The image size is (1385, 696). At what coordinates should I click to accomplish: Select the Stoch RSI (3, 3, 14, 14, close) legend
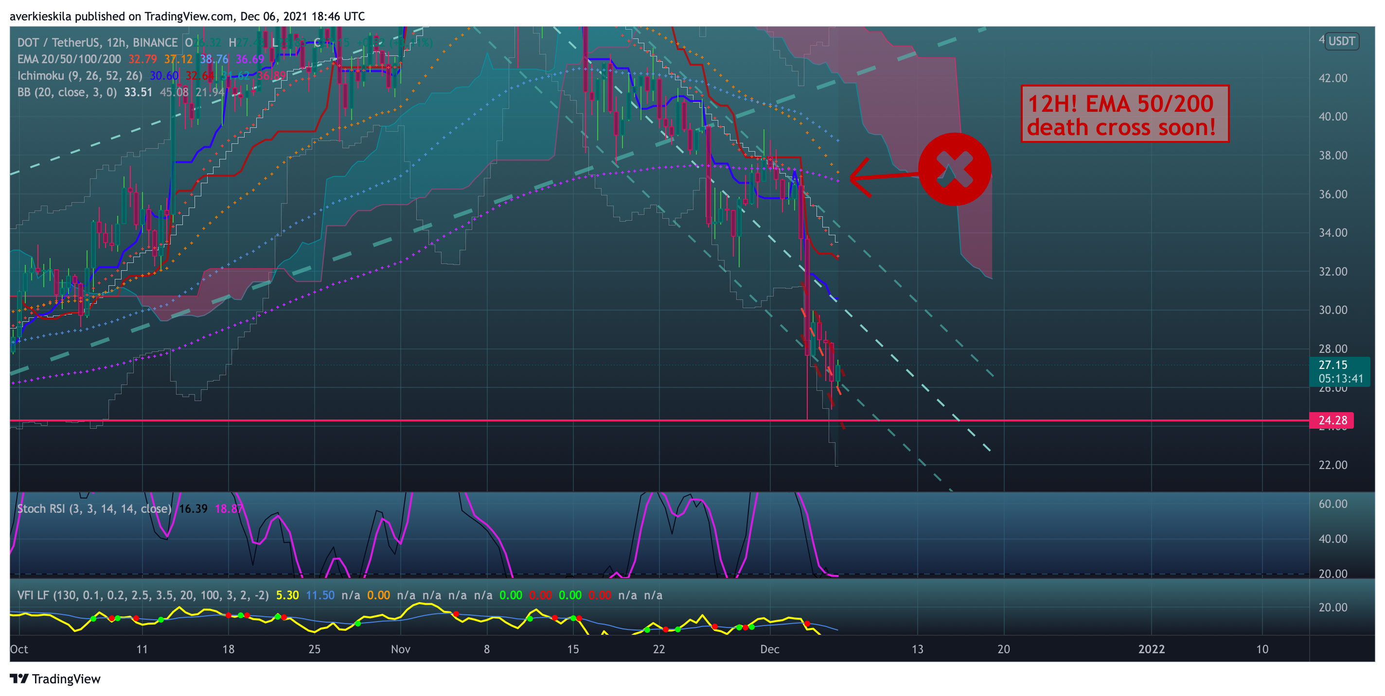point(94,508)
